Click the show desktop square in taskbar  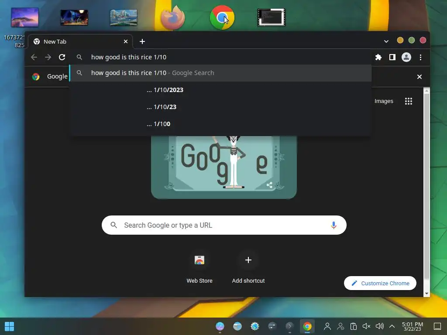(x=437, y=326)
